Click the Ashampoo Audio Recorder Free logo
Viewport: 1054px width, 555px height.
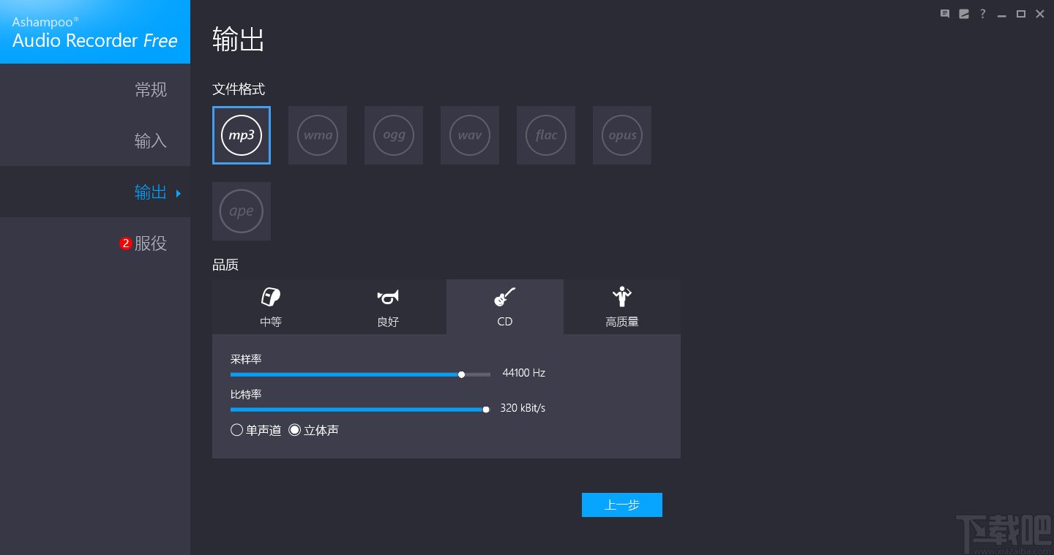[95, 31]
